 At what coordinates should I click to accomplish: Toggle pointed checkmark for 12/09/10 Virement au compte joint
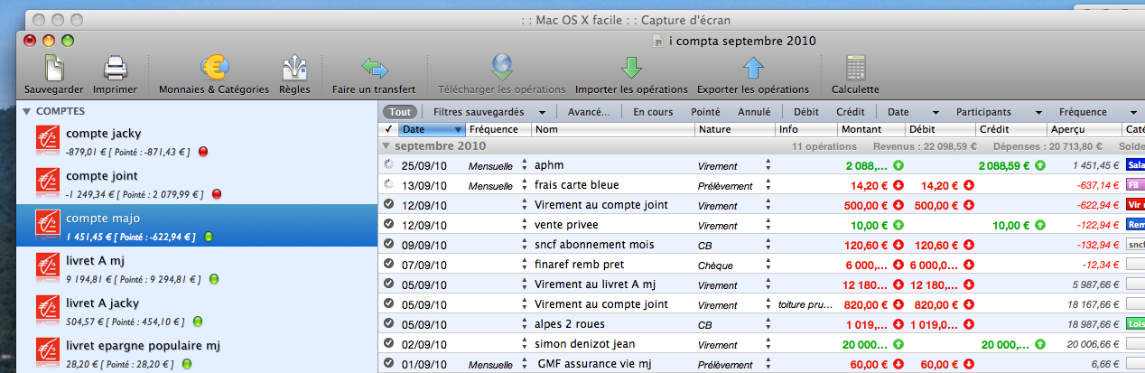click(388, 204)
